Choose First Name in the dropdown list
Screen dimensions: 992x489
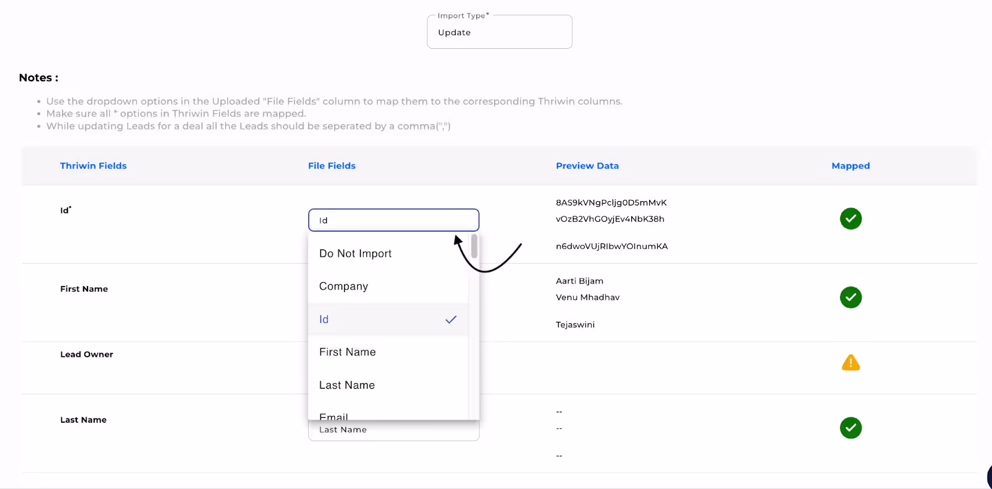pyautogui.click(x=388, y=352)
